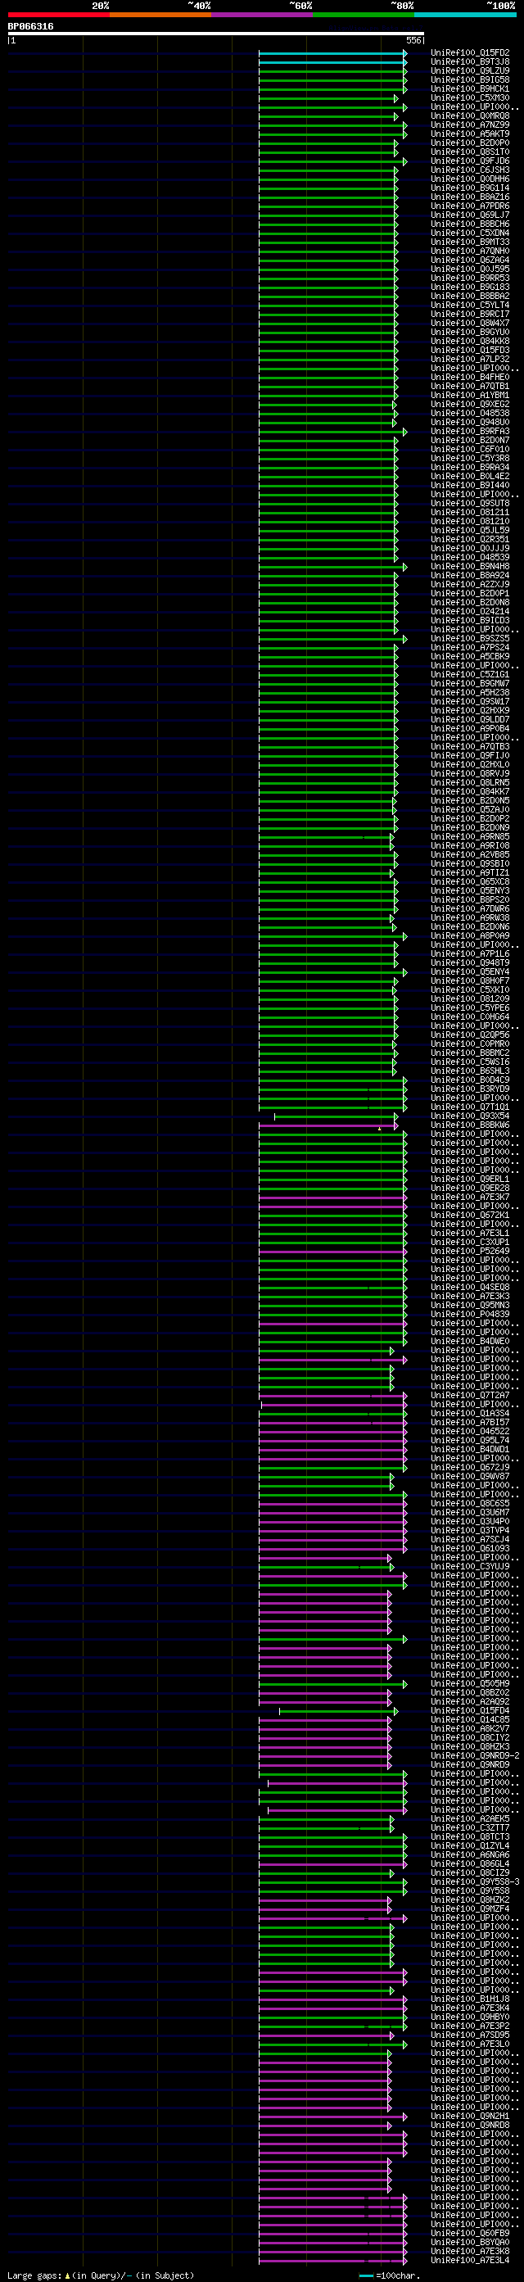Select the UniRef100_B8BKW6 label
The width and height of the screenshot is (524, 2282).
[470, 1125]
